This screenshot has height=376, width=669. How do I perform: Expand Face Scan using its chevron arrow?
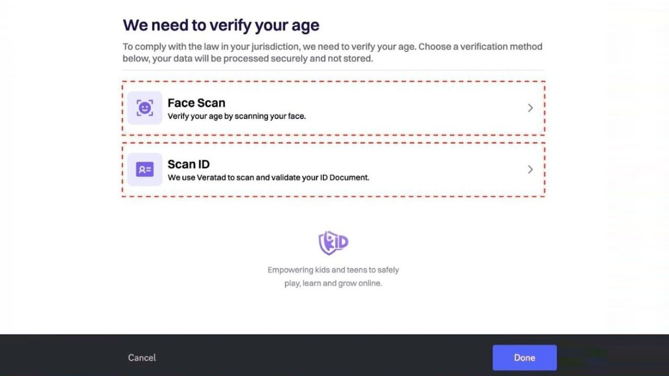pyautogui.click(x=530, y=108)
